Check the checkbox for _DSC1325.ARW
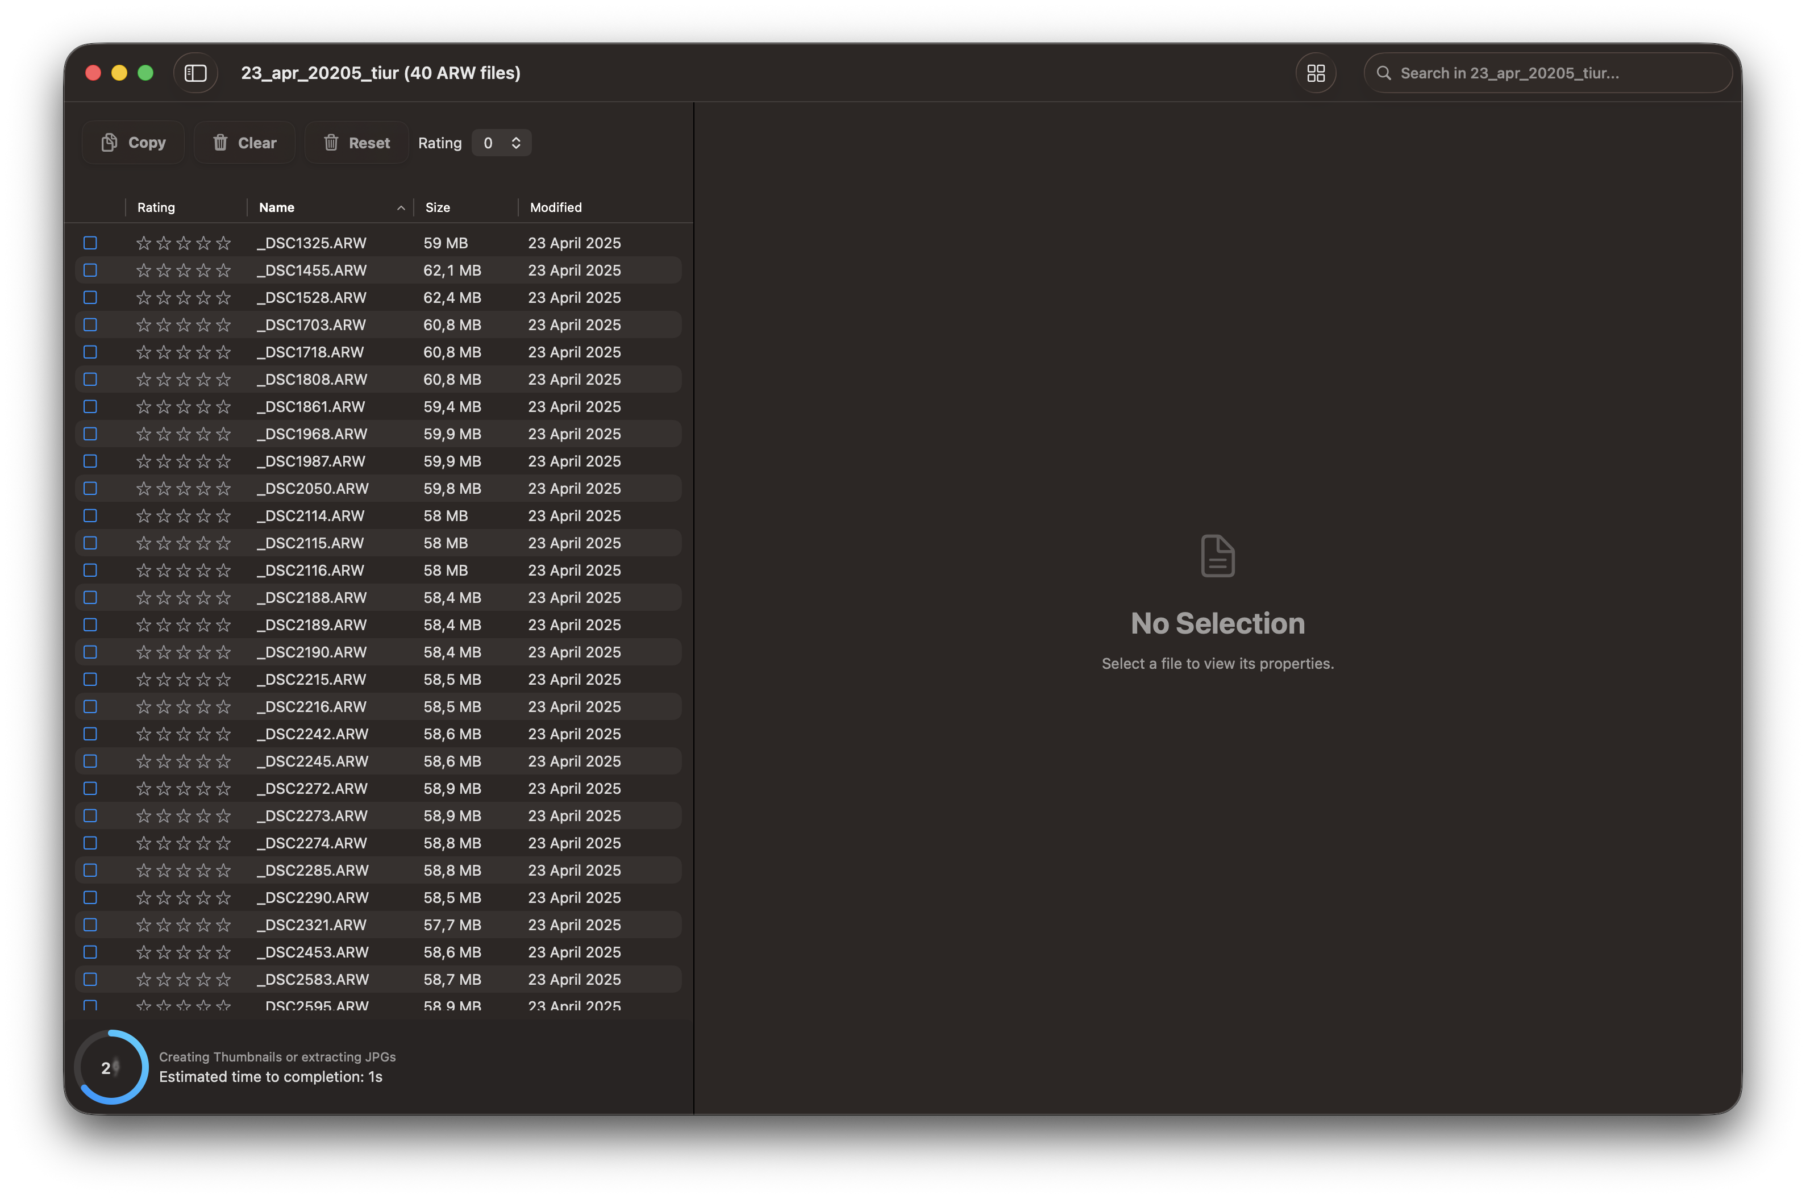1806x1199 pixels. coord(90,243)
